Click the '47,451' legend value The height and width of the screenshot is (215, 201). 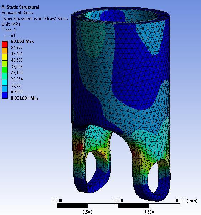click(x=17, y=54)
